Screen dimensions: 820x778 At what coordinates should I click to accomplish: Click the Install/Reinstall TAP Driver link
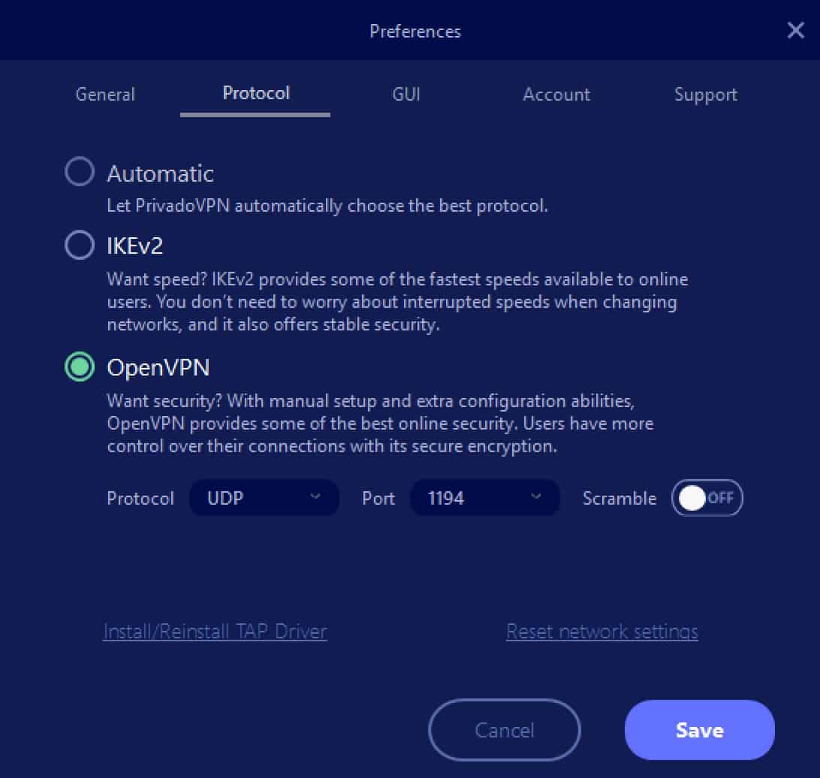pyautogui.click(x=215, y=632)
